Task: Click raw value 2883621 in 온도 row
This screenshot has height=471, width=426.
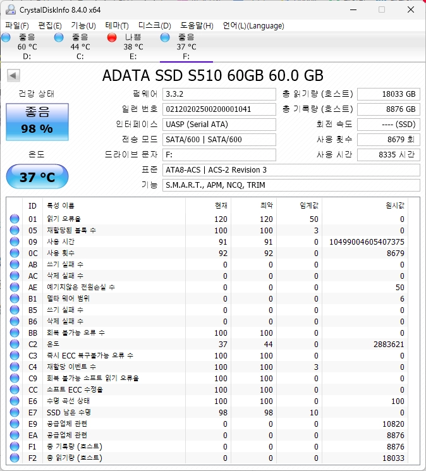Action: coord(389,344)
